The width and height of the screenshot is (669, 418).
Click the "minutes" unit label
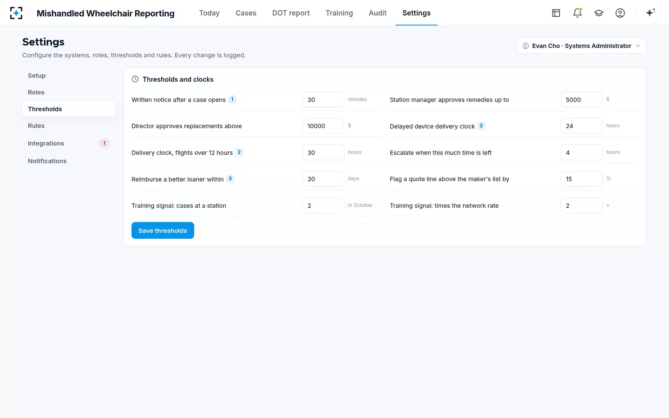[x=357, y=99]
